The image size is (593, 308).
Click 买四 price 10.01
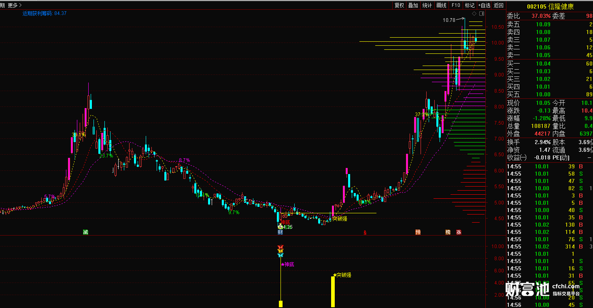click(x=543, y=87)
